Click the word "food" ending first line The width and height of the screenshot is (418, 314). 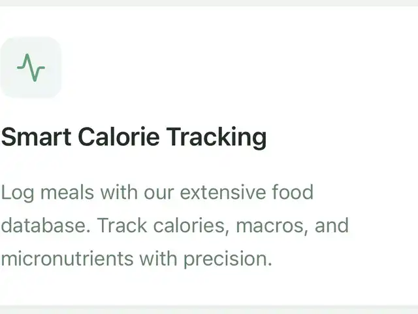pyautogui.click(x=293, y=193)
